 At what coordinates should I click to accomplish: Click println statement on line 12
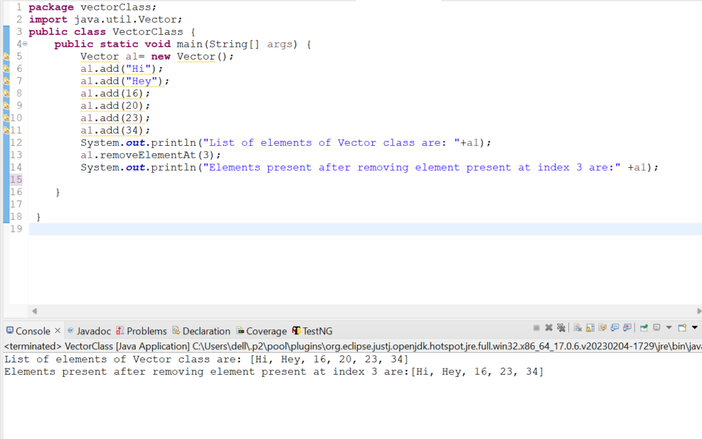[286, 142]
